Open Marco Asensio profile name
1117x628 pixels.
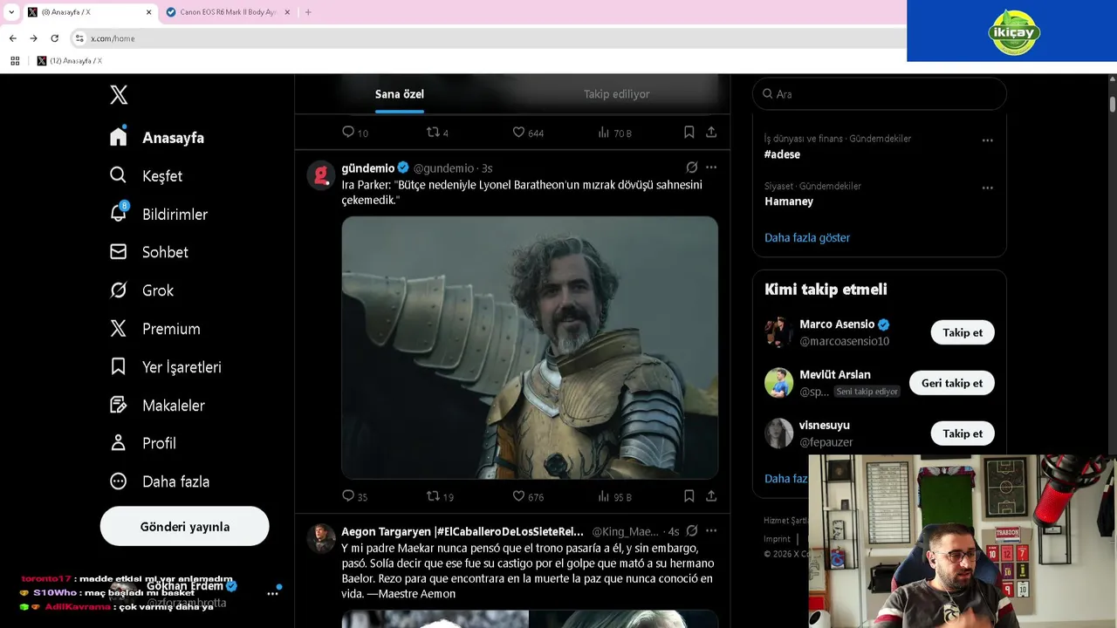[837, 324]
